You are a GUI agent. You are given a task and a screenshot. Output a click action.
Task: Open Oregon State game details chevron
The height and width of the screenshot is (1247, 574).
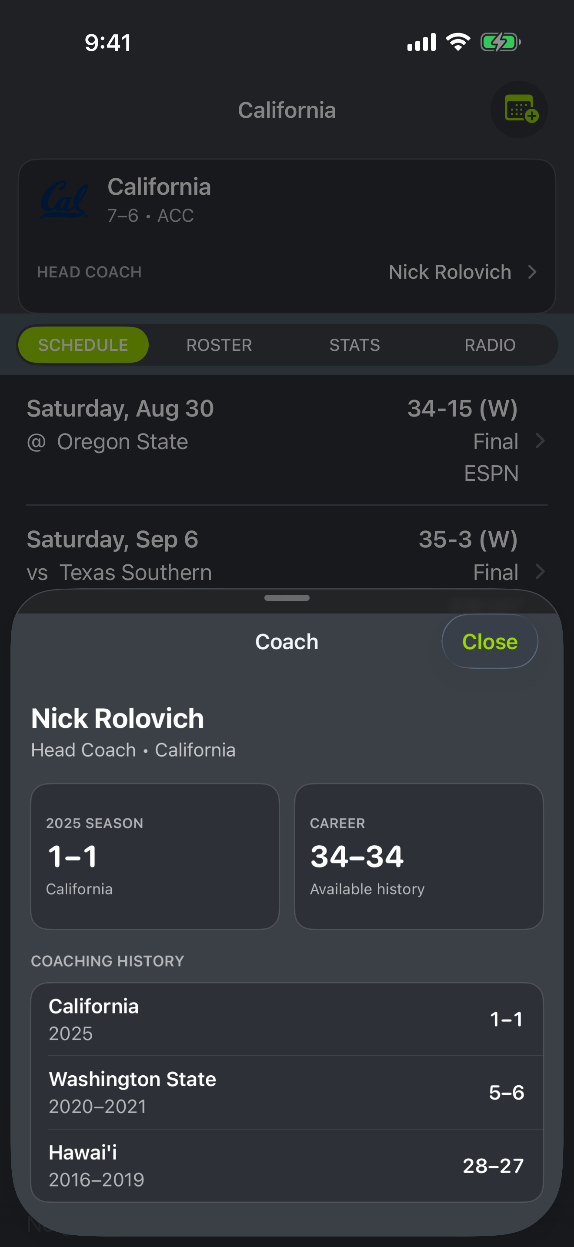click(540, 441)
